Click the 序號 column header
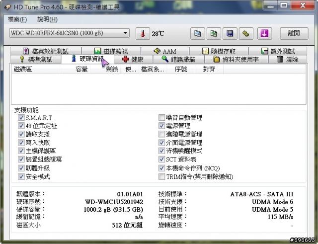318x244 pixels. (181, 70)
